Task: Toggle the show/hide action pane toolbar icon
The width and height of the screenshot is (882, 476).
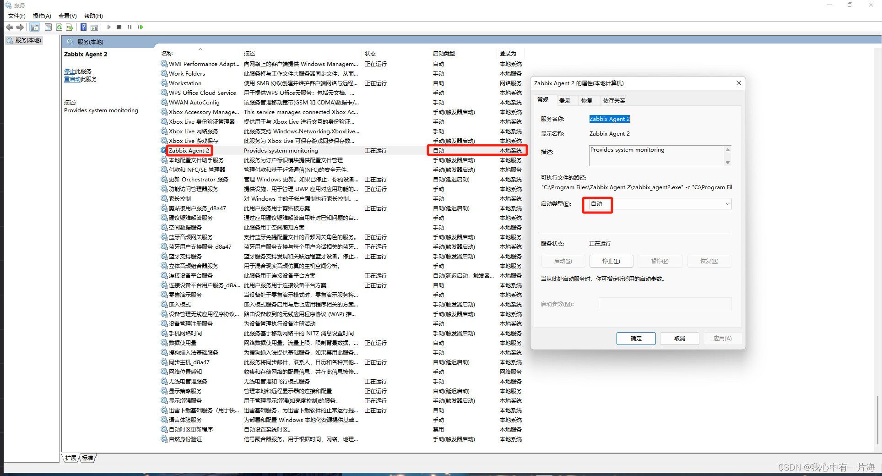Action: point(94,27)
